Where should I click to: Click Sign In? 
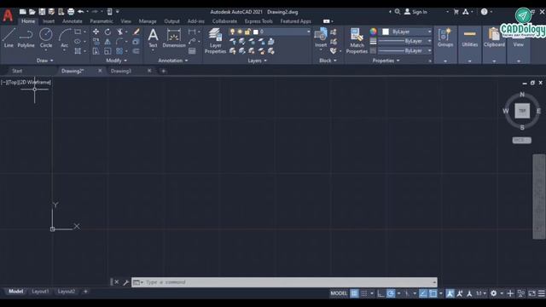click(x=415, y=12)
